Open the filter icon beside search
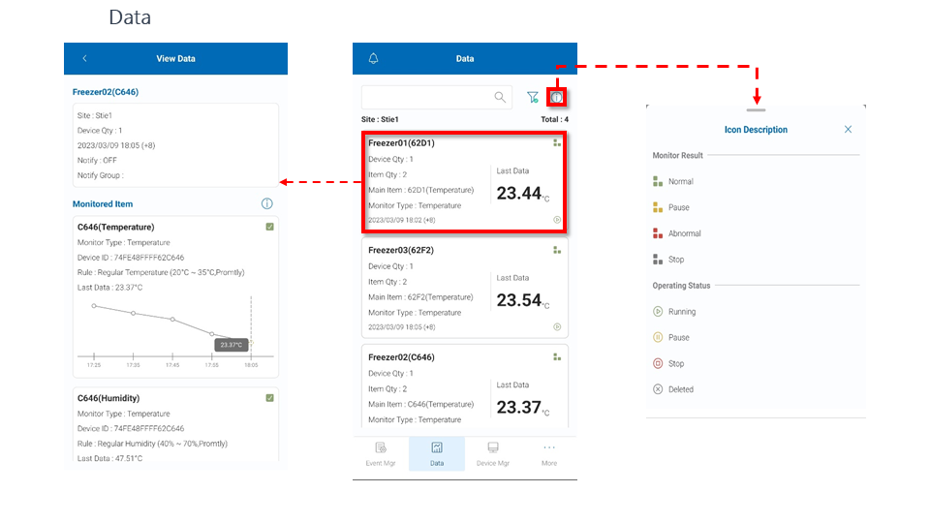Viewport: 930px width, 523px height. (532, 97)
